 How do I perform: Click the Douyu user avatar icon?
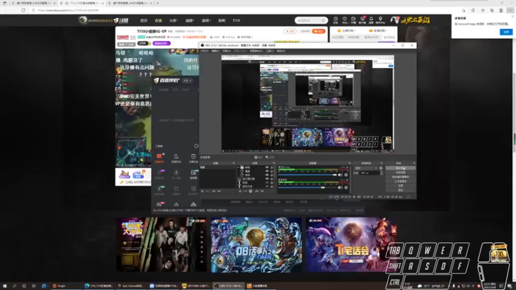(x=394, y=20)
